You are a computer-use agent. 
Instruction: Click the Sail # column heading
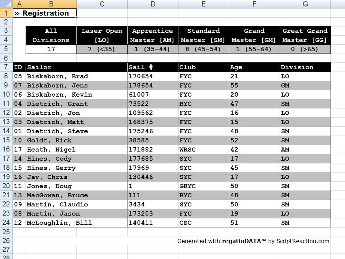153,67
